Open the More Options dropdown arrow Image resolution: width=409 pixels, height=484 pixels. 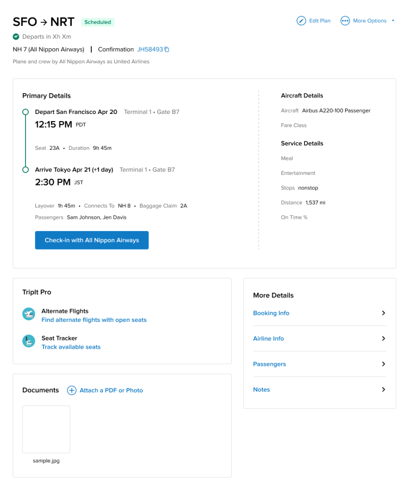pos(393,21)
